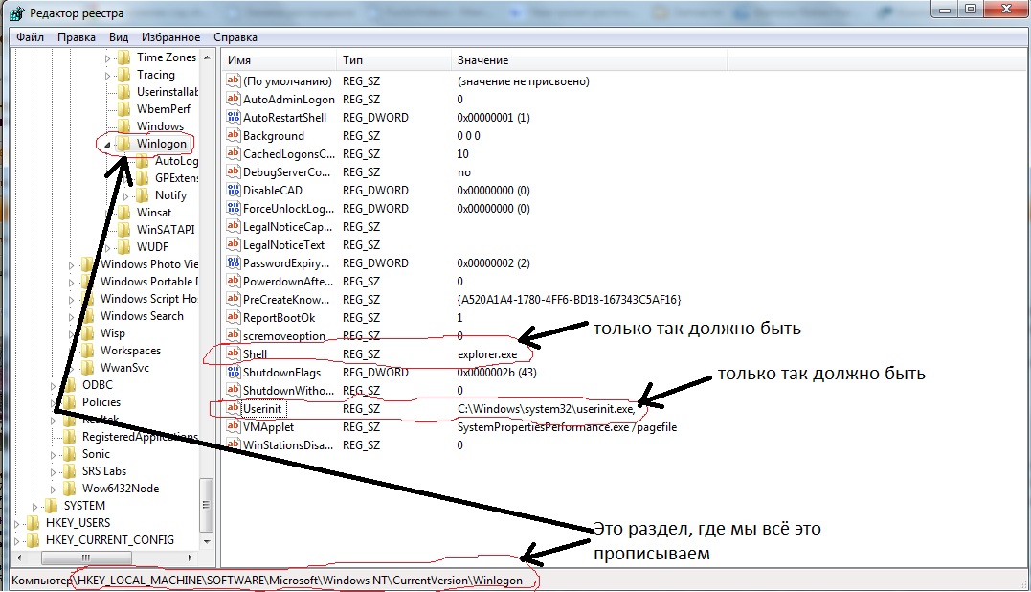Click the AutoRestartShell DWORD value icon
Image resolution: width=1031 pixels, height=592 pixels.
pos(233,118)
